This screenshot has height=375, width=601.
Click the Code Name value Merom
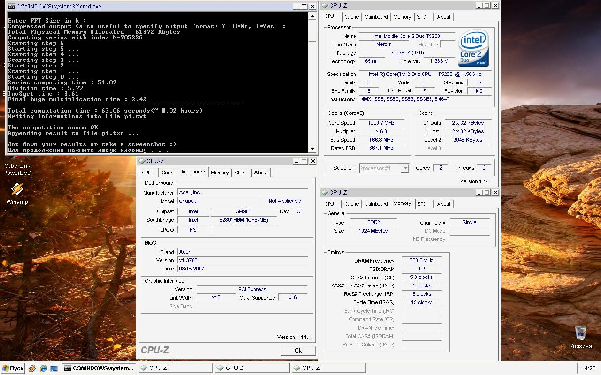pyautogui.click(x=384, y=45)
